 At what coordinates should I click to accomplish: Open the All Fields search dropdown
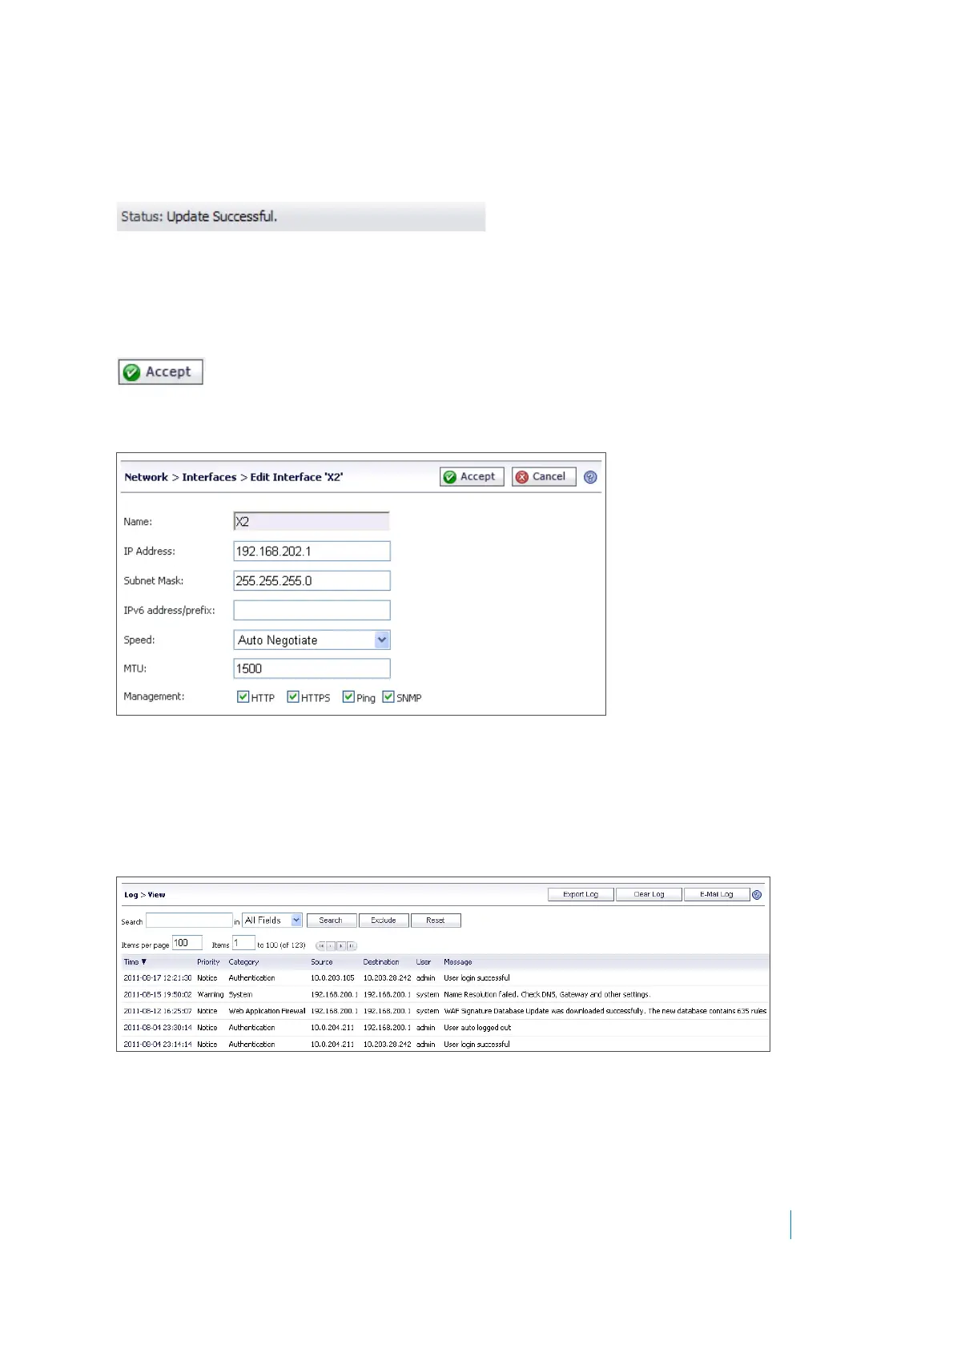coord(272,921)
